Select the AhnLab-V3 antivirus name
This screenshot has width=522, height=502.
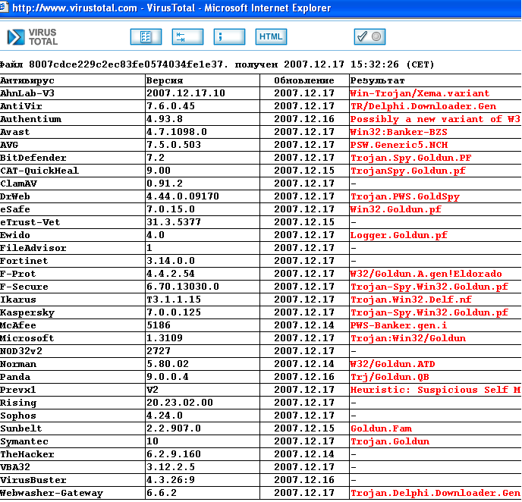click(x=27, y=93)
